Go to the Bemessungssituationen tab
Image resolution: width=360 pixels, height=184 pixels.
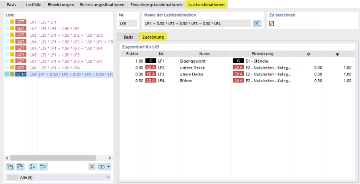(x=102, y=5)
